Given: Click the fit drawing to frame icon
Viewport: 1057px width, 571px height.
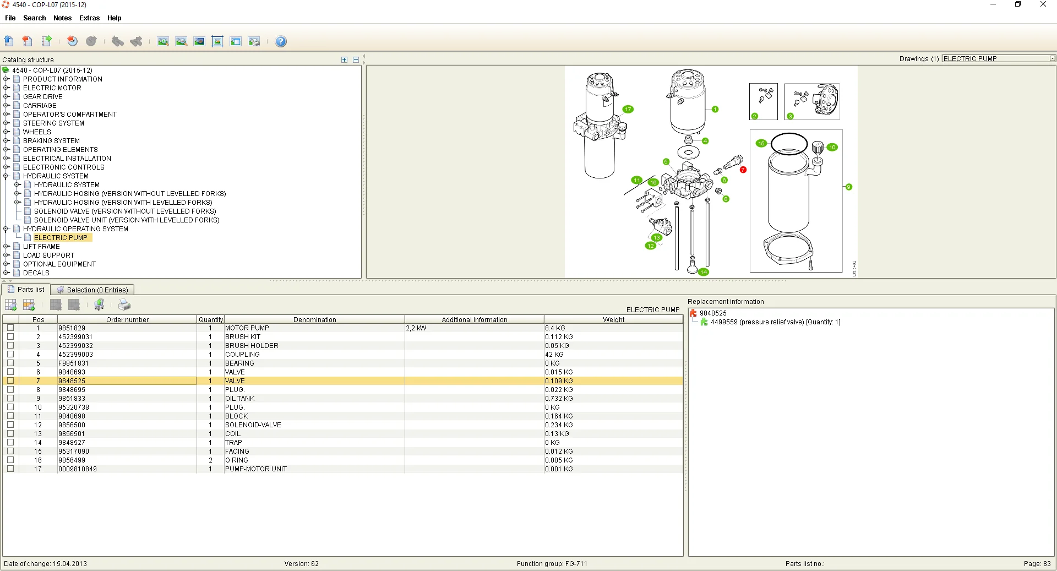Looking at the screenshot, I should pos(217,42).
